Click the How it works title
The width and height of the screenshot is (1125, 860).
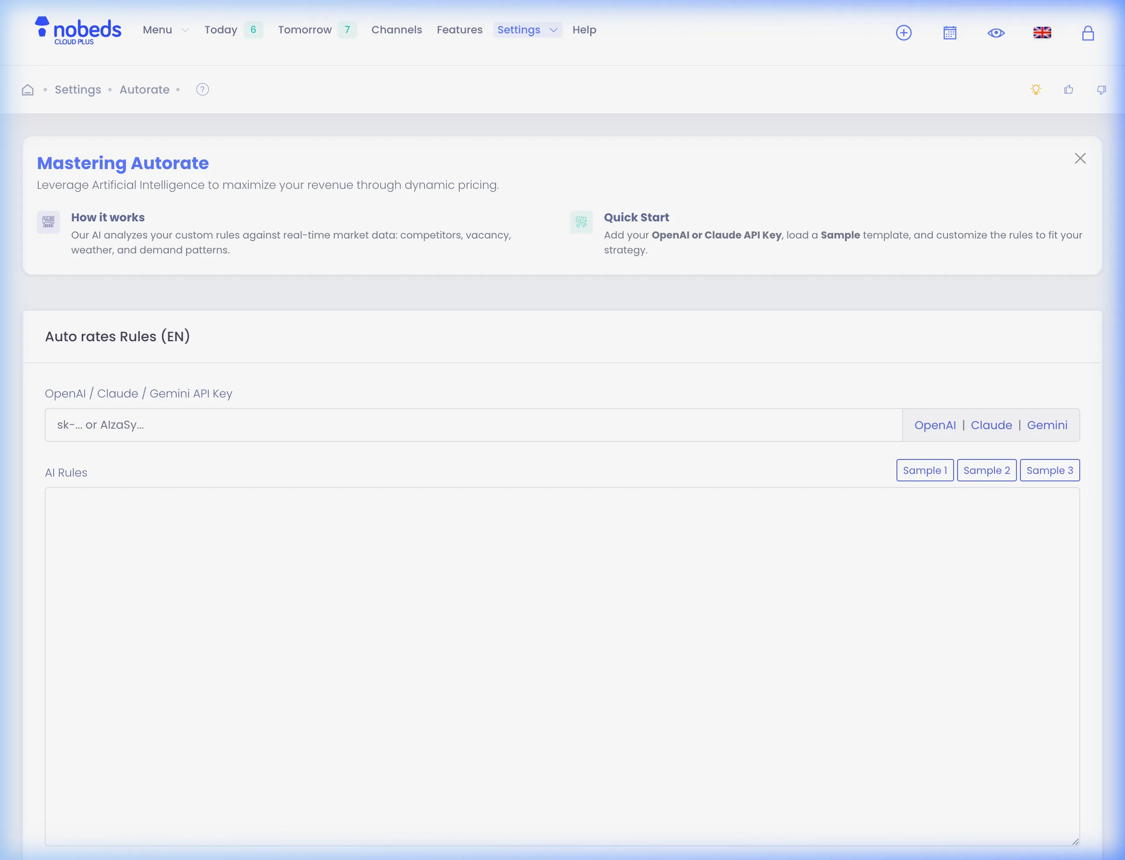coord(108,217)
